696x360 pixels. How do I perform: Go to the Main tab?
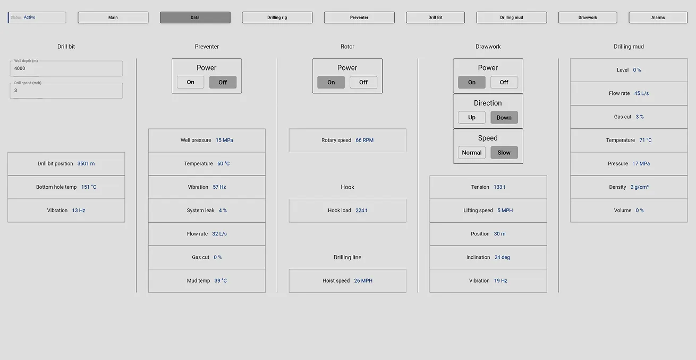click(113, 17)
